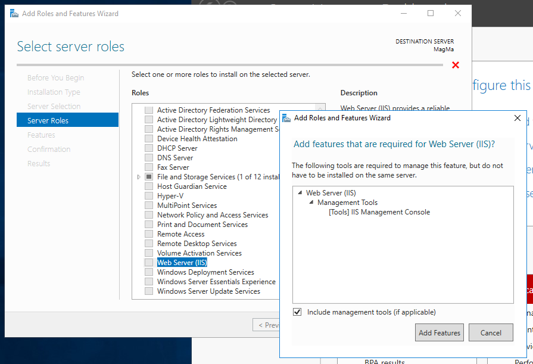Go to the Server Roles step
533x364 pixels.
pyautogui.click(x=68, y=120)
